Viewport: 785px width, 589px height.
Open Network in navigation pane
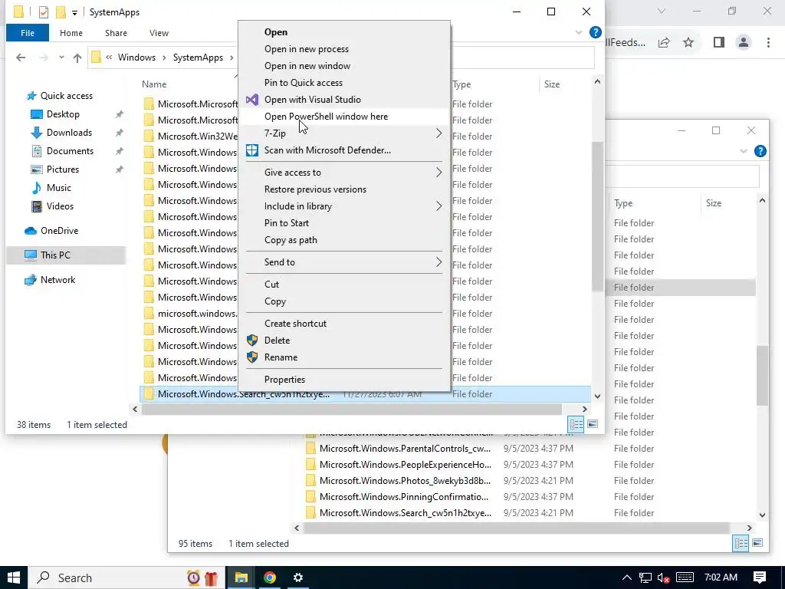(57, 280)
